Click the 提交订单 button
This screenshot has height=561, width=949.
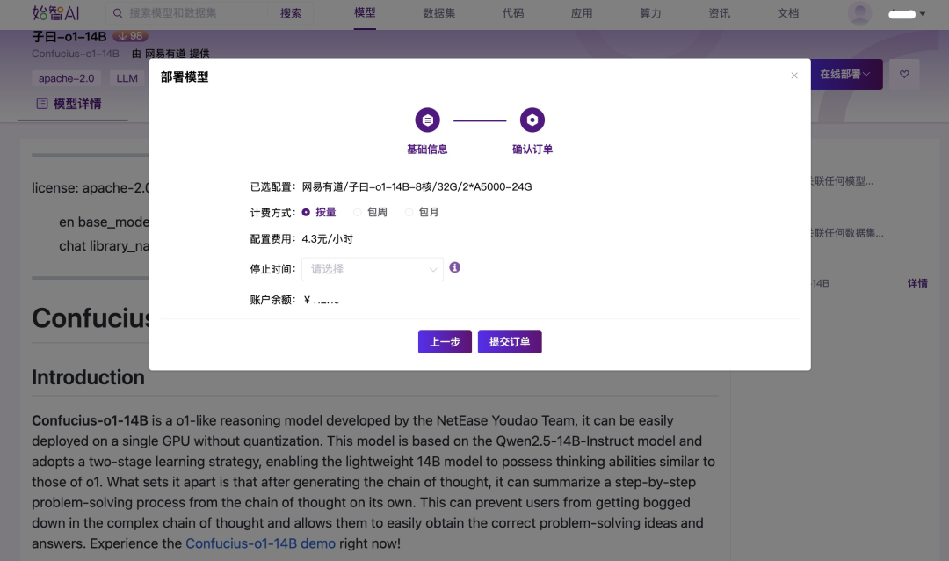pos(510,342)
